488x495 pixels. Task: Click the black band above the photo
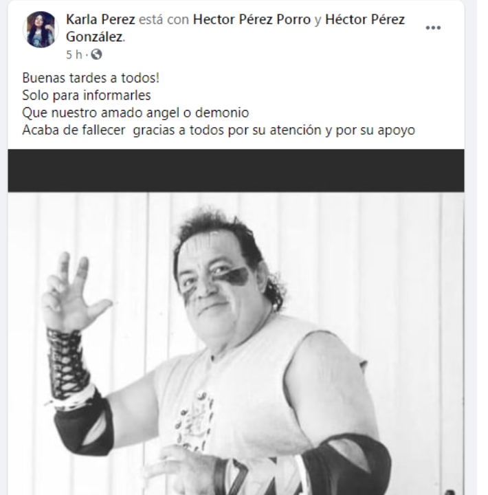pos(236,170)
